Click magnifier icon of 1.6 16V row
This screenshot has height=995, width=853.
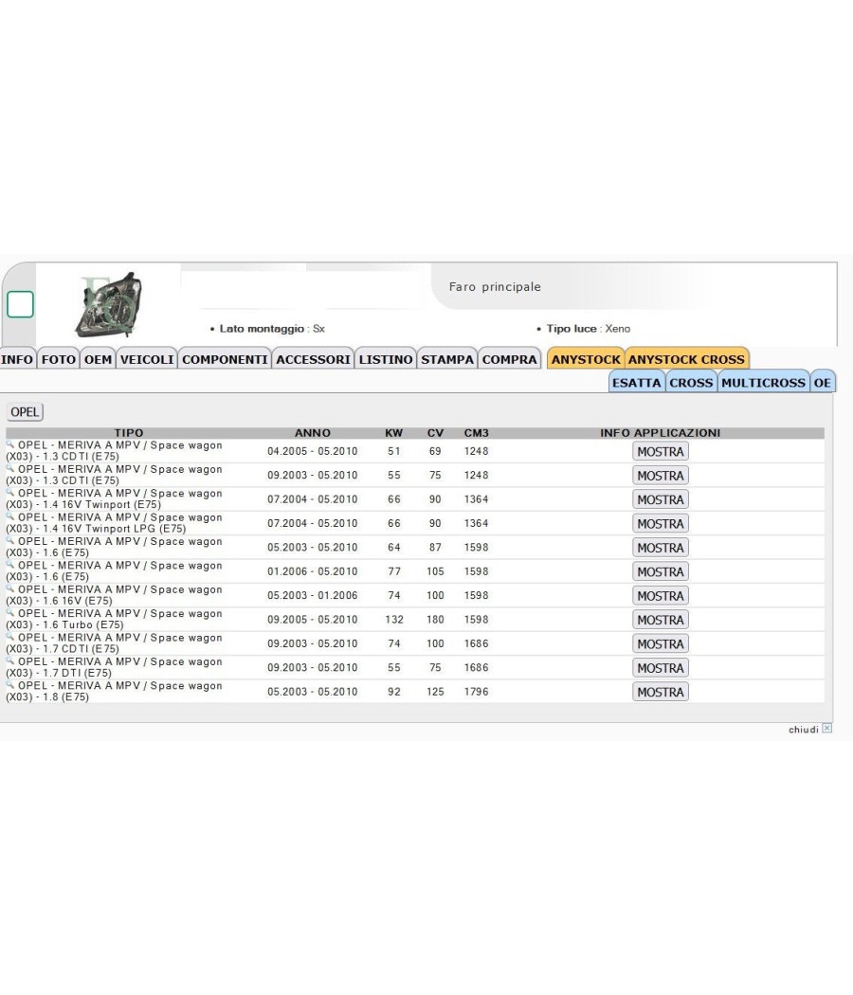tap(10, 588)
